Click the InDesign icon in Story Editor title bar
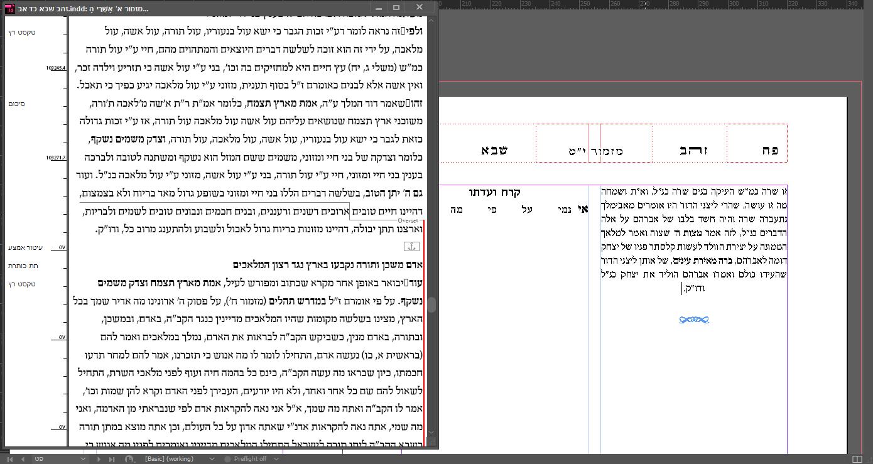873x464 pixels. [x=10, y=8]
